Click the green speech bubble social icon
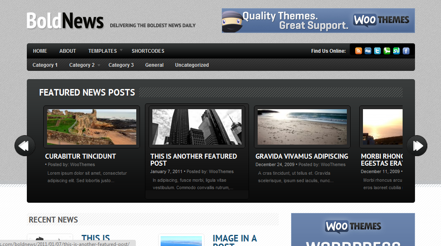The height and width of the screenshot is (246, 441). [x=386, y=51]
